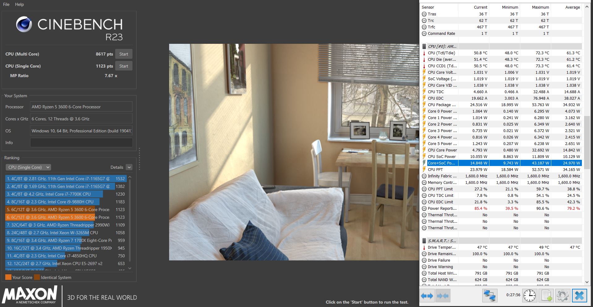The height and width of the screenshot is (307, 593).
Task: Start logging with the sheet-plus icon
Action: [546, 296]
